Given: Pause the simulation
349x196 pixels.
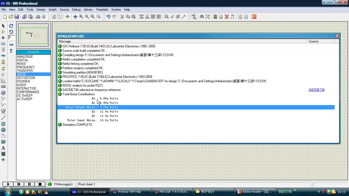Looking at the screenshot, I should click(29, 184).
